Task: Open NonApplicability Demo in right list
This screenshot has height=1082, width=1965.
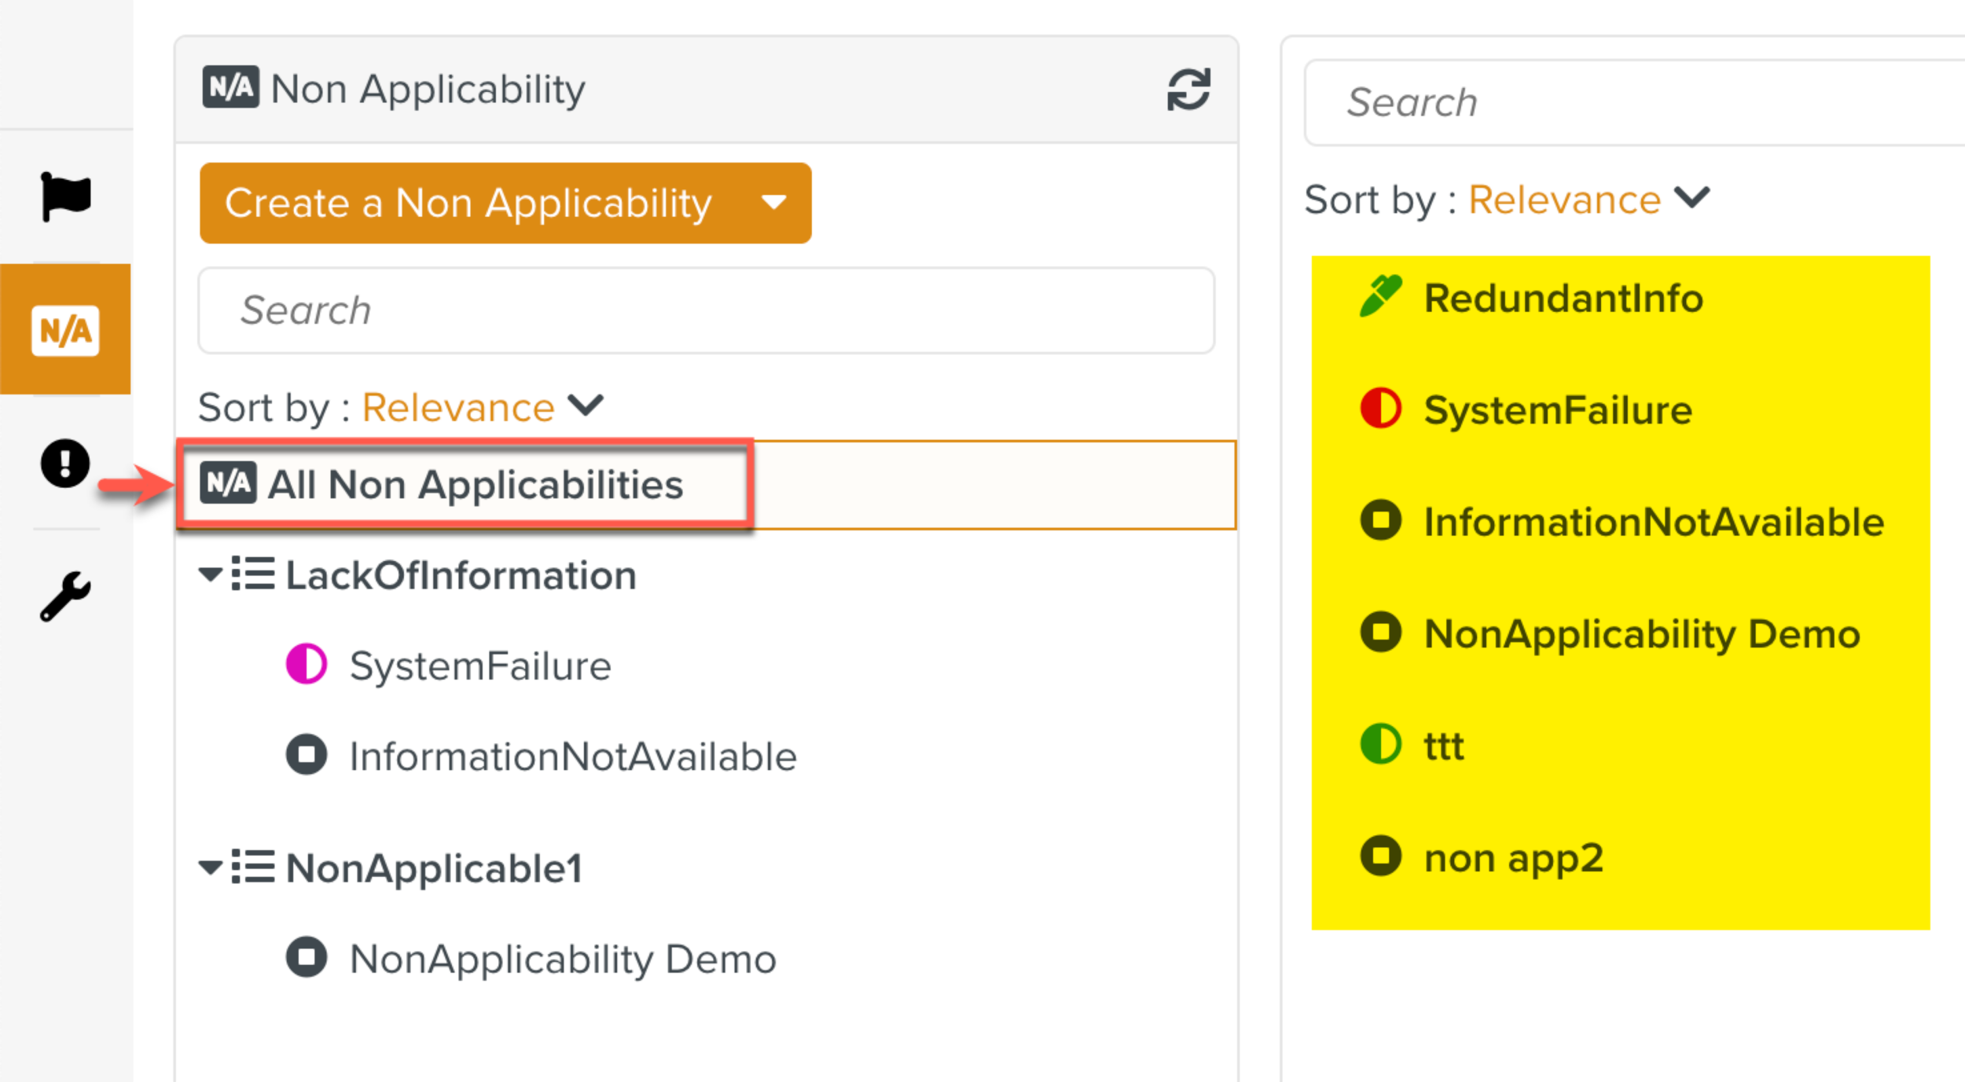Action: [1641, 633]
